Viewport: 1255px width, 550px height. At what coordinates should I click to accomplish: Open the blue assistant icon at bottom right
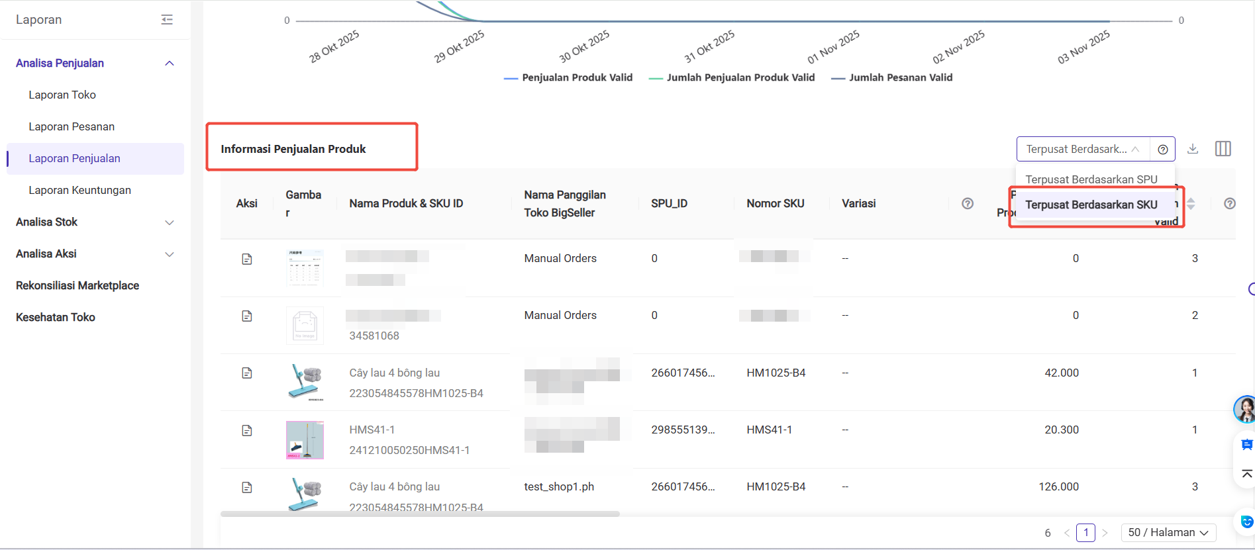[x=1246, y=522]
